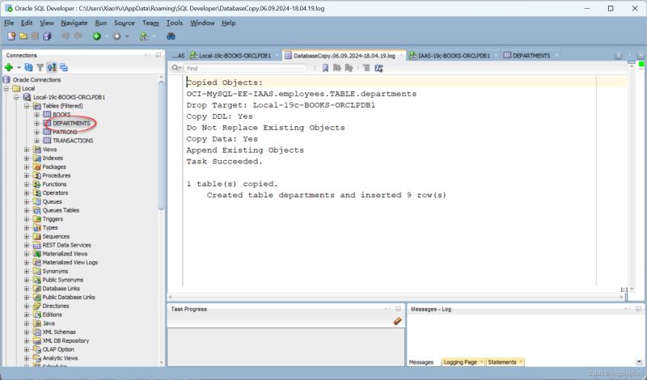Viewport: 647px width, 380px height.
Task: Open the File menu
Action: (x=9, y=23)
